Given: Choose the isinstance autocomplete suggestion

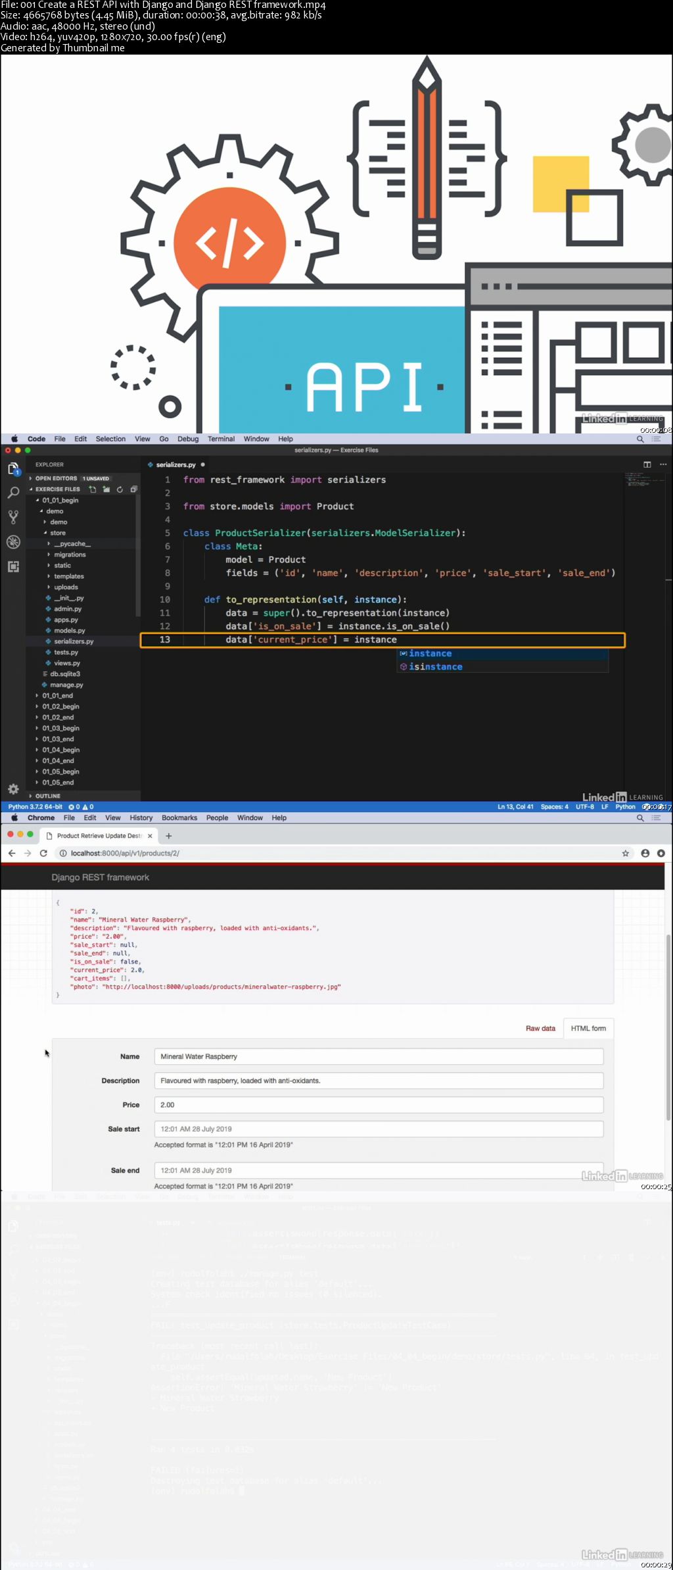Looking at the screenshot, I should (x=503, y=667).
